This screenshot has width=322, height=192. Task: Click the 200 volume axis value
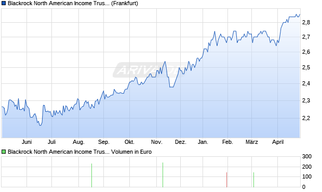[x=307, y=167]
